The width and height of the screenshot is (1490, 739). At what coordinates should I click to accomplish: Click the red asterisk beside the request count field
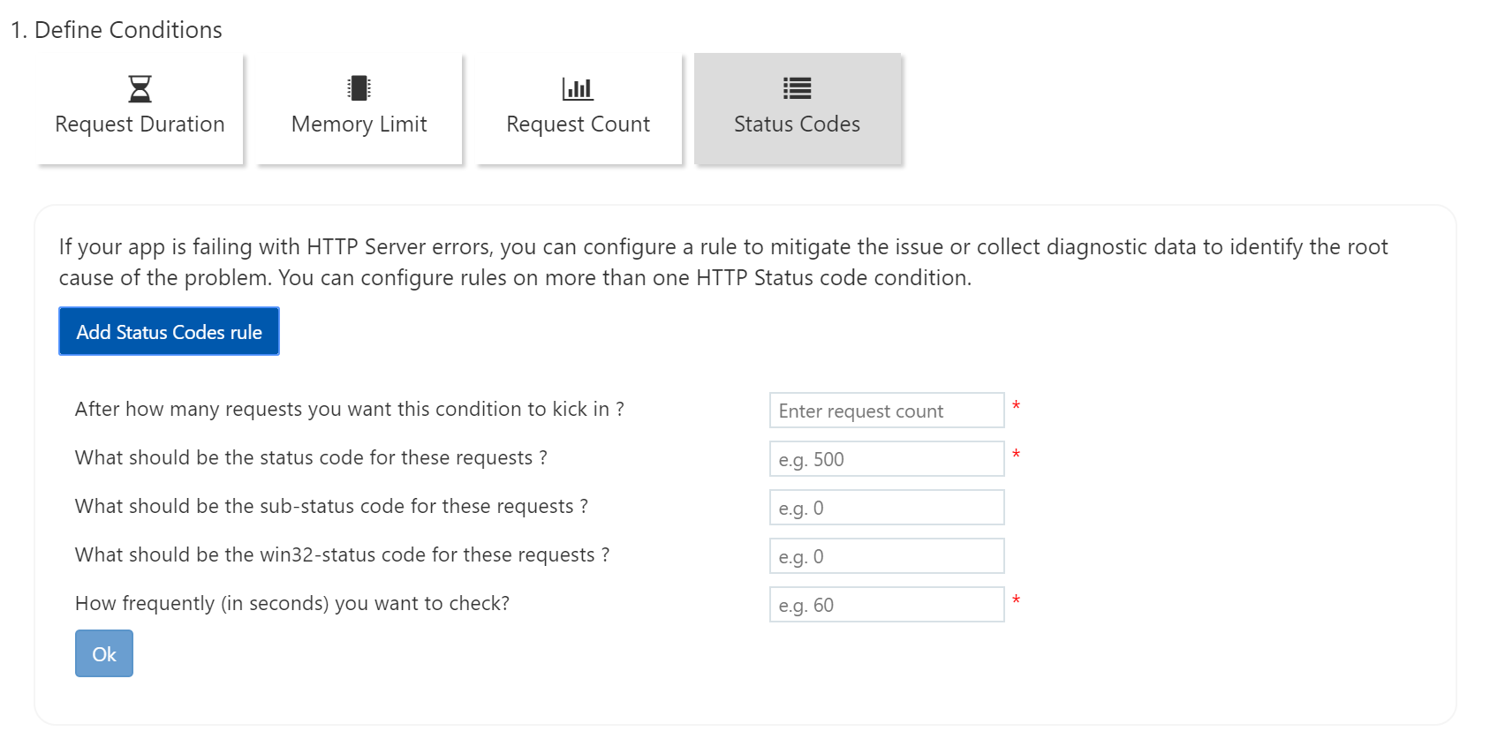(1016, 406)
